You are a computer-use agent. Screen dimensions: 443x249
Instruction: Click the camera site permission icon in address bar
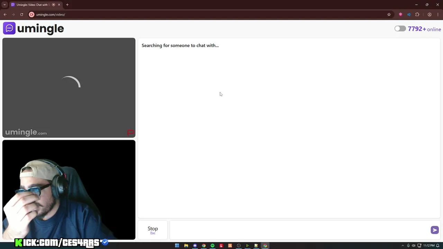click(31, 15)
